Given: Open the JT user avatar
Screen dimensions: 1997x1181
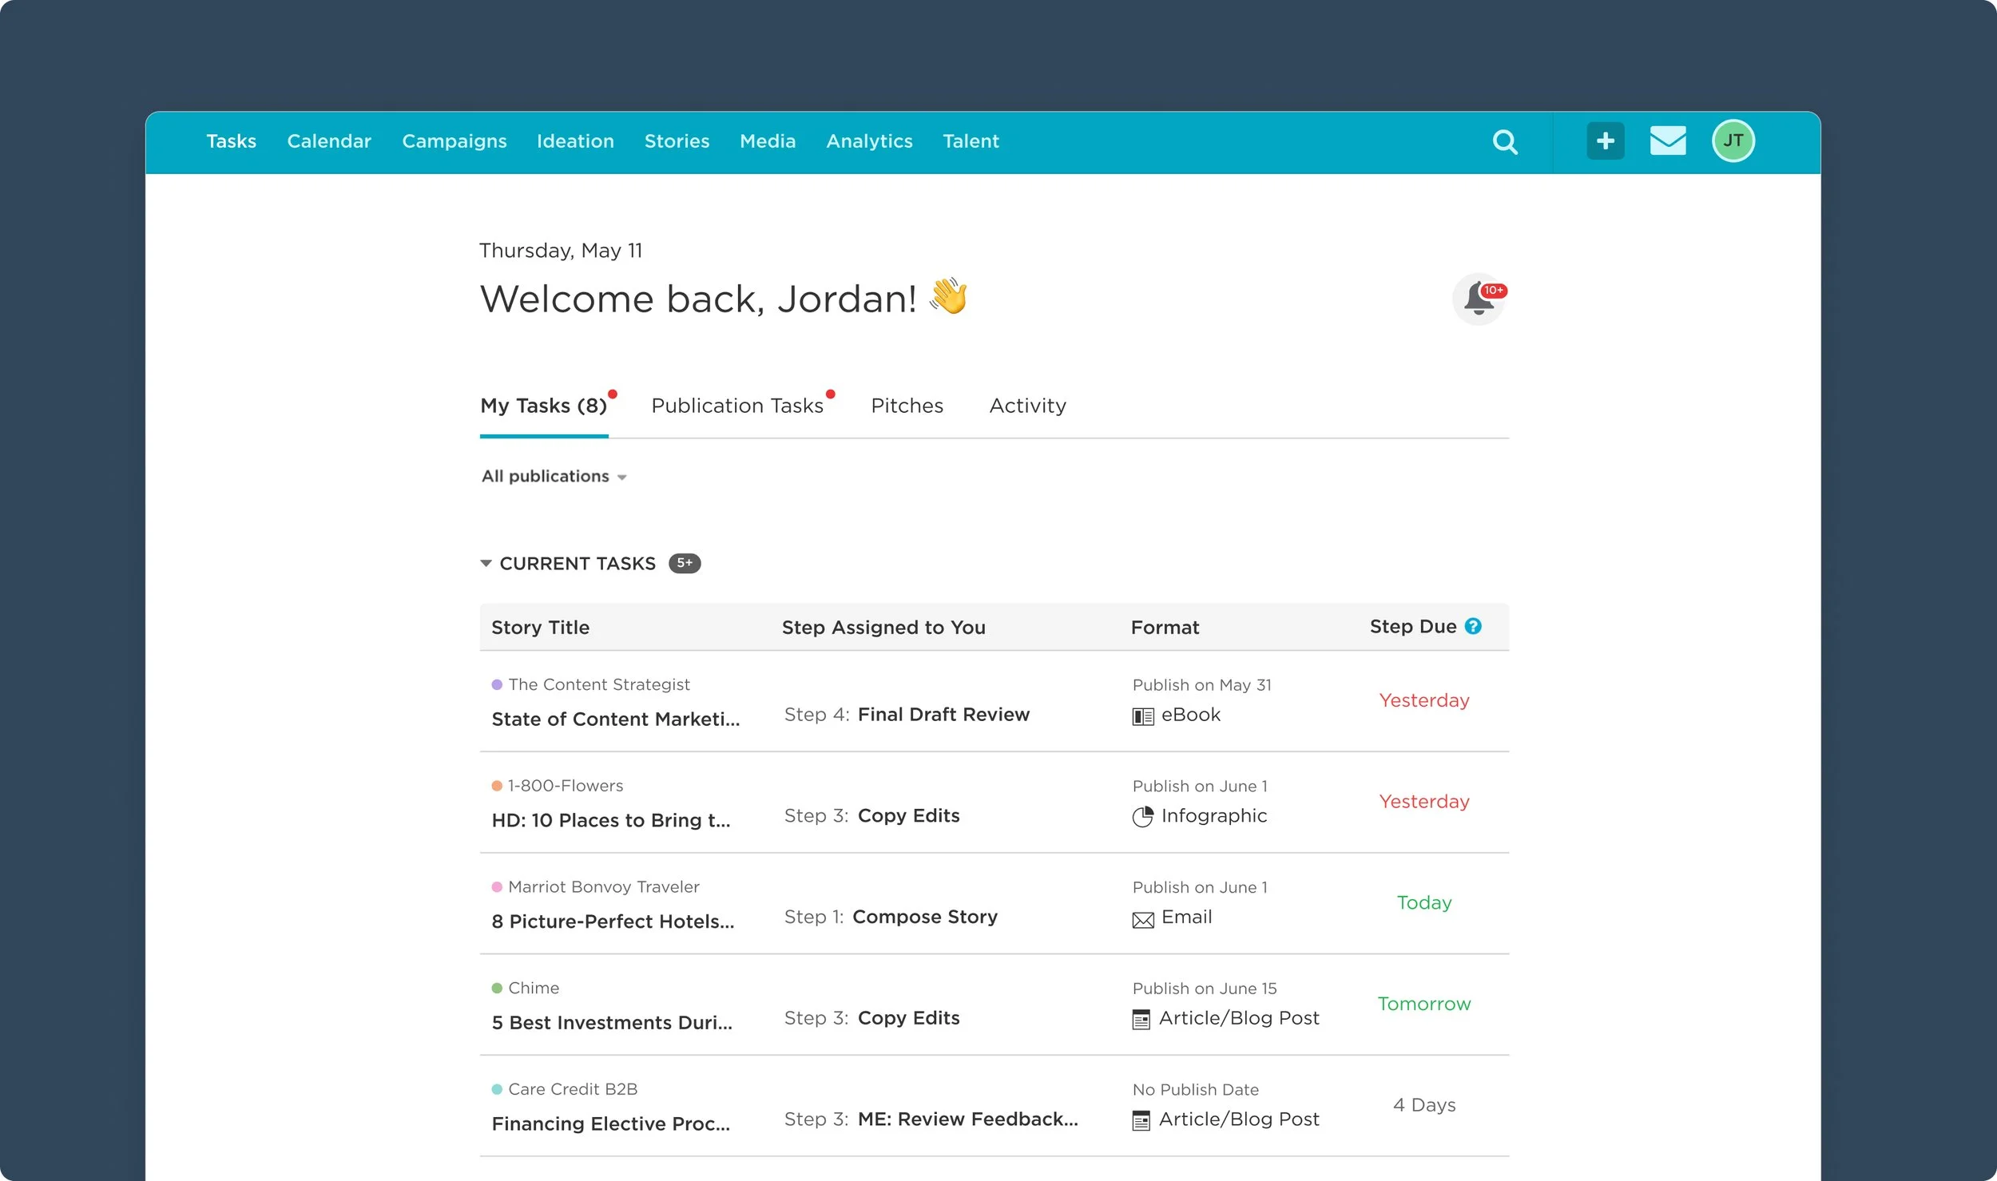Looking at the screenshot, I should (1733, 141).
